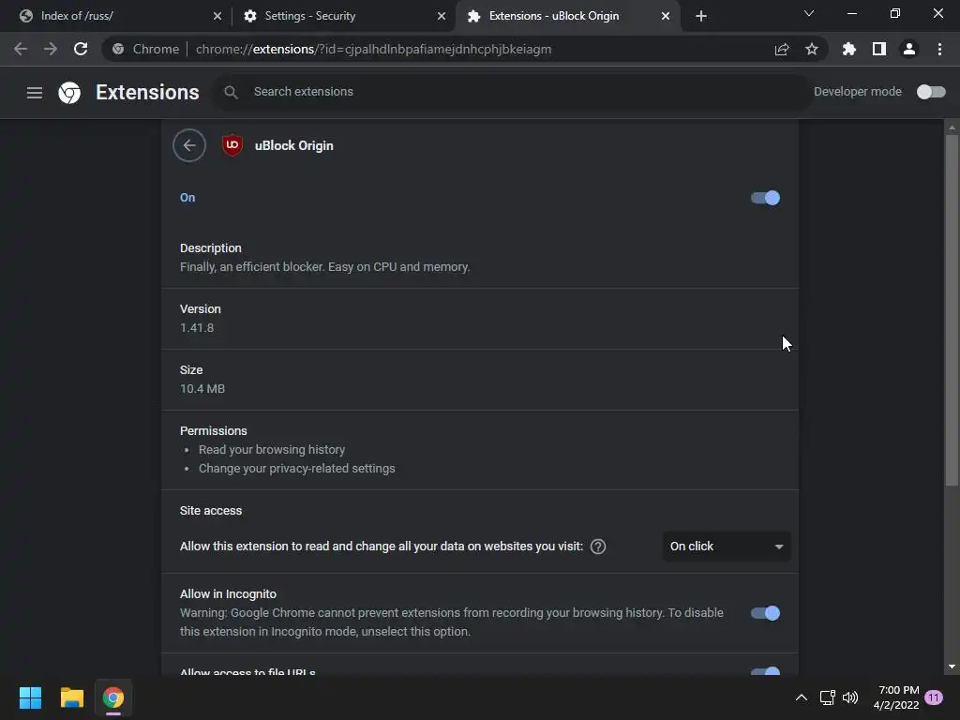960x720 pixels.
Task: Close the Settings - Security tab
Action: [442, 16]
